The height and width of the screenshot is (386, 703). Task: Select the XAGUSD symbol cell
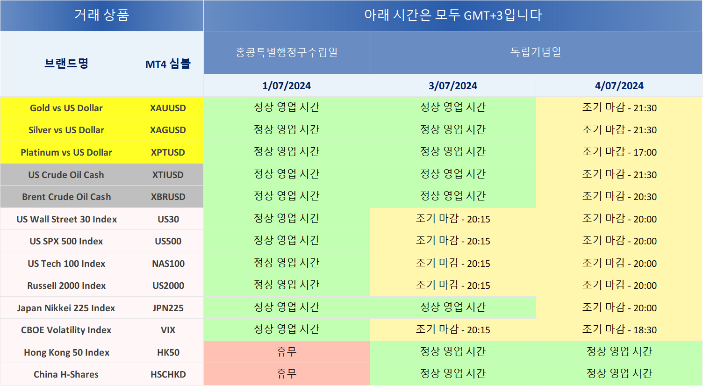coord(168,130)
